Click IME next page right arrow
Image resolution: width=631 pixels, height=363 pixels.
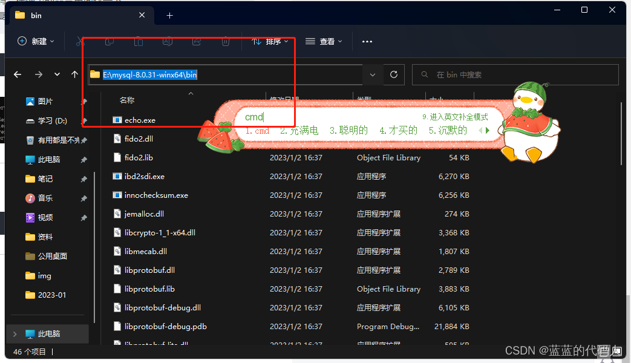488,131
